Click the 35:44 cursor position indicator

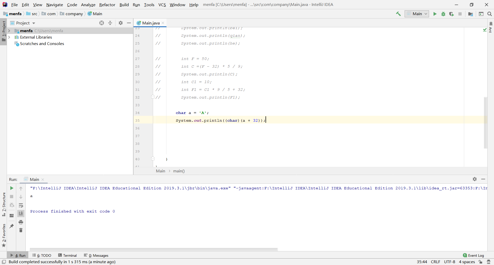coord(422,262)
